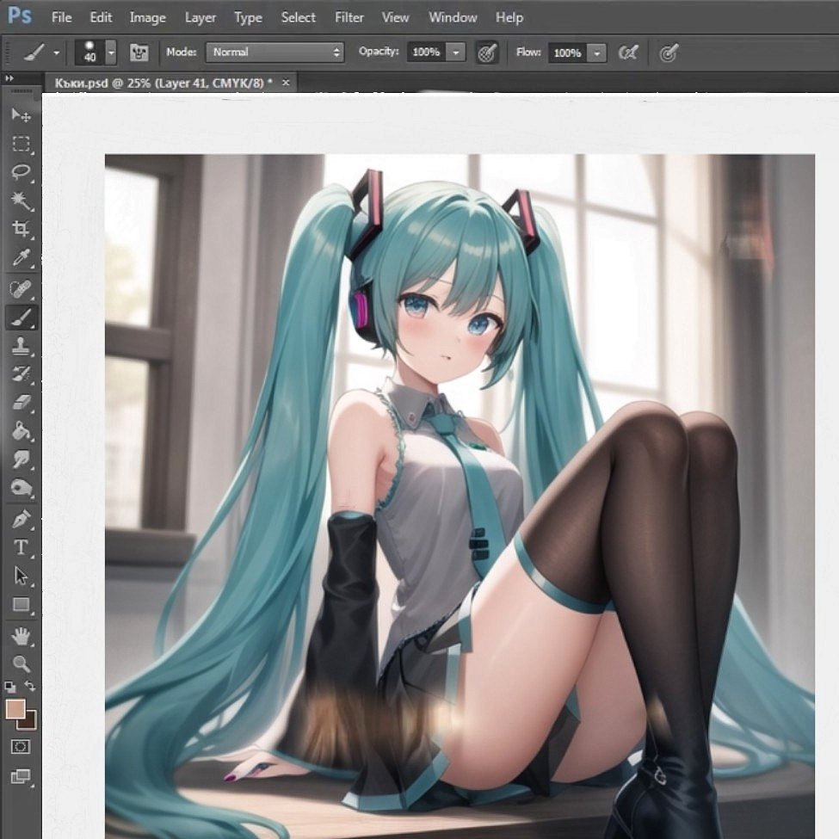Select the Rectangular Marquee tool
Viewport: 839px width, 839px height.
pyautogui.click(x=22, y=144)
